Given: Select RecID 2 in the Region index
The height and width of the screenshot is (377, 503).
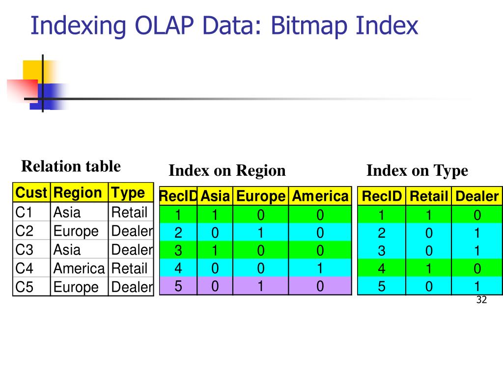Looking at the screenshot, I should pos(178,232).
